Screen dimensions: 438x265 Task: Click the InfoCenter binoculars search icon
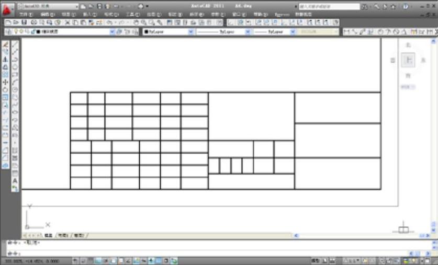click(x=365, y=6)
